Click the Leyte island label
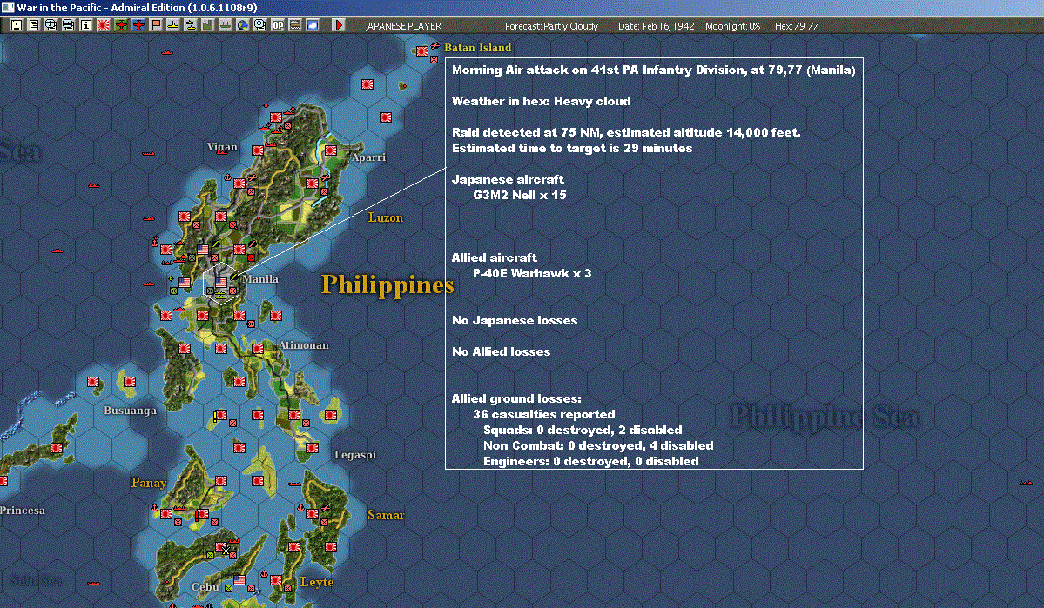Viewport: 1044px width, 608px height. [317, 582]
